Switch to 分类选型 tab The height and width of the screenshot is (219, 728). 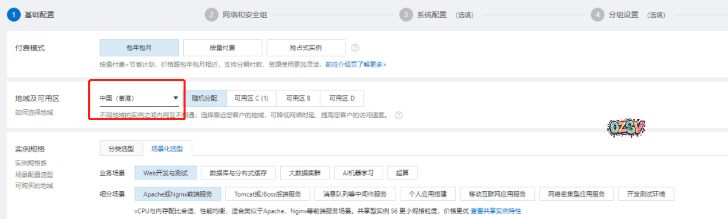[121, 149]
